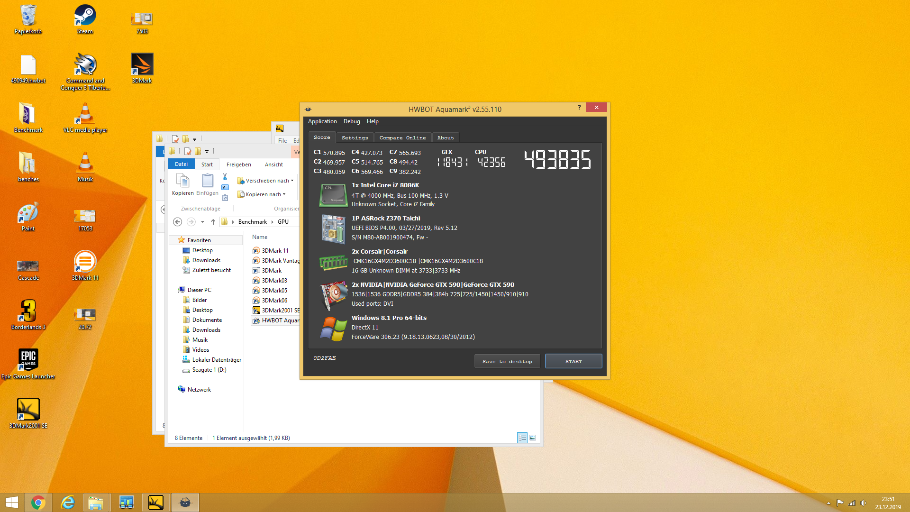Click the Aquamark help question mark
Image resolution: width=910 pixels, height=512 pixels.
point(579,108)
